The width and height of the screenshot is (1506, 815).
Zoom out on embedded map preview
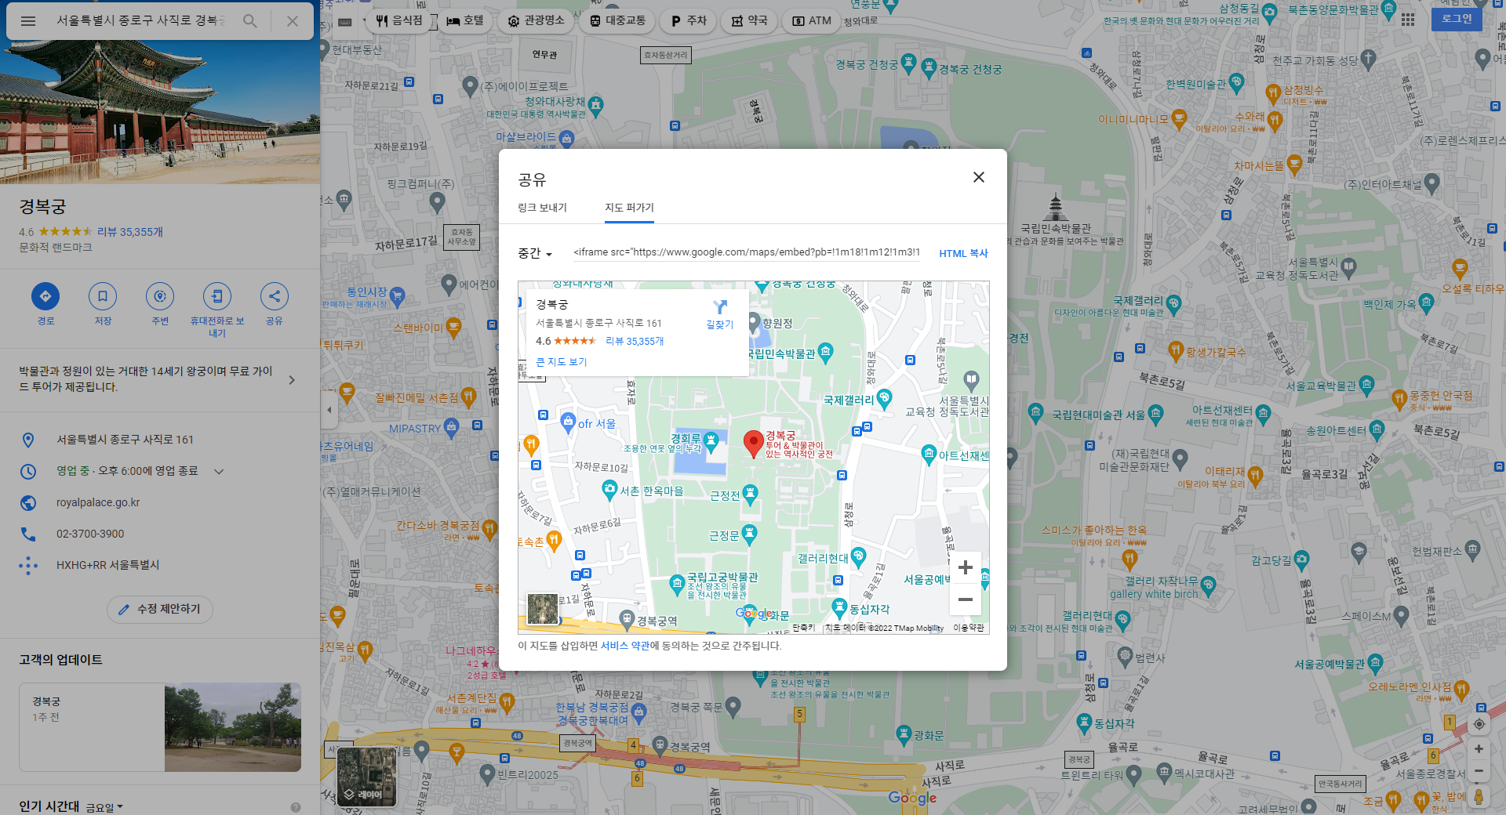[x=966, y=599]
